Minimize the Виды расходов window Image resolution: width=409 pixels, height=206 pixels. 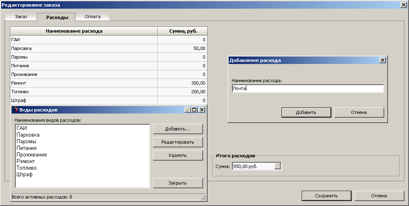pyautogui.click(x=188, y=110)
